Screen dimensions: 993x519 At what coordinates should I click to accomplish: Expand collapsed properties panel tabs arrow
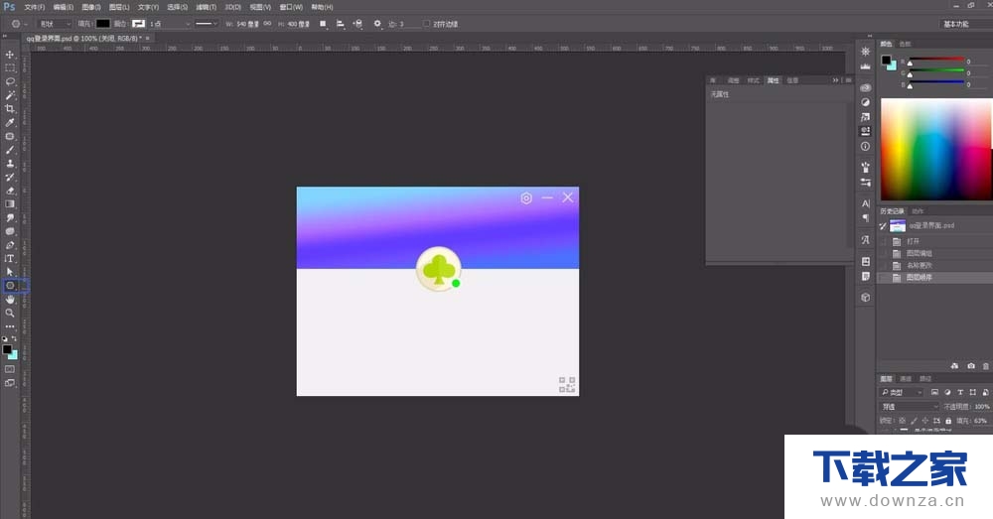pyautogui.click(x=835, y=80)
